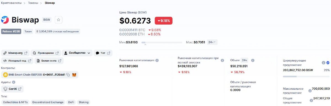Click the verified checkmark by Циркулирующее предложение
This screenshot has width=331, height=106.
pyautogui.click(x=328, y=63)
